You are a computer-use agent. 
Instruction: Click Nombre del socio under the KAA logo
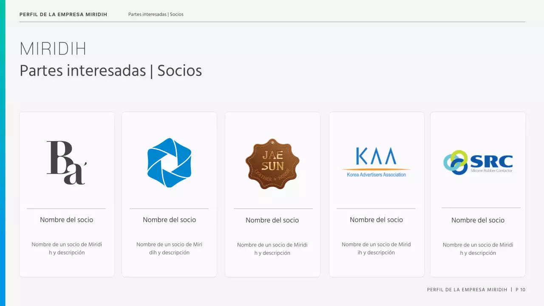(x=376, y=220)
